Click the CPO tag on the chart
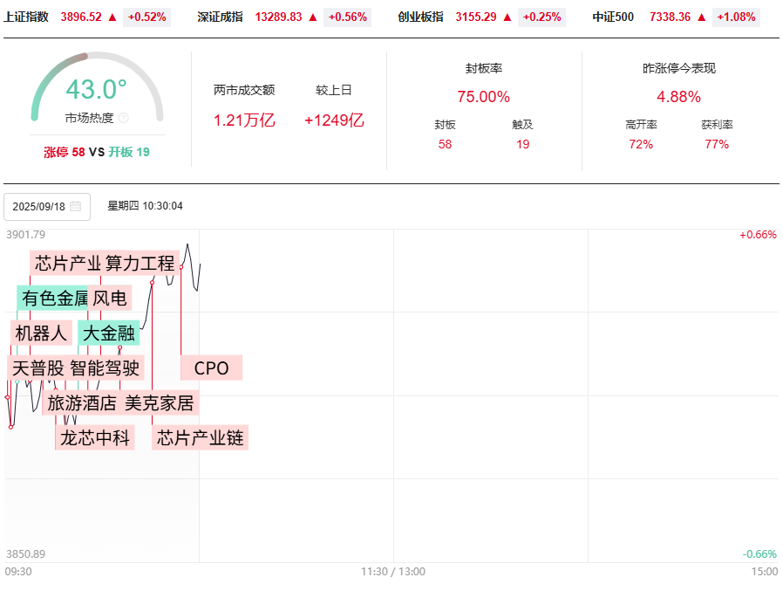 [211, 368]
